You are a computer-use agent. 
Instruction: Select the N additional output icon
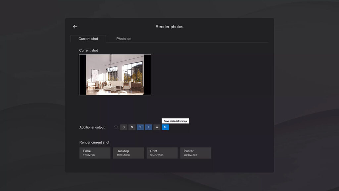pos(132,127)
